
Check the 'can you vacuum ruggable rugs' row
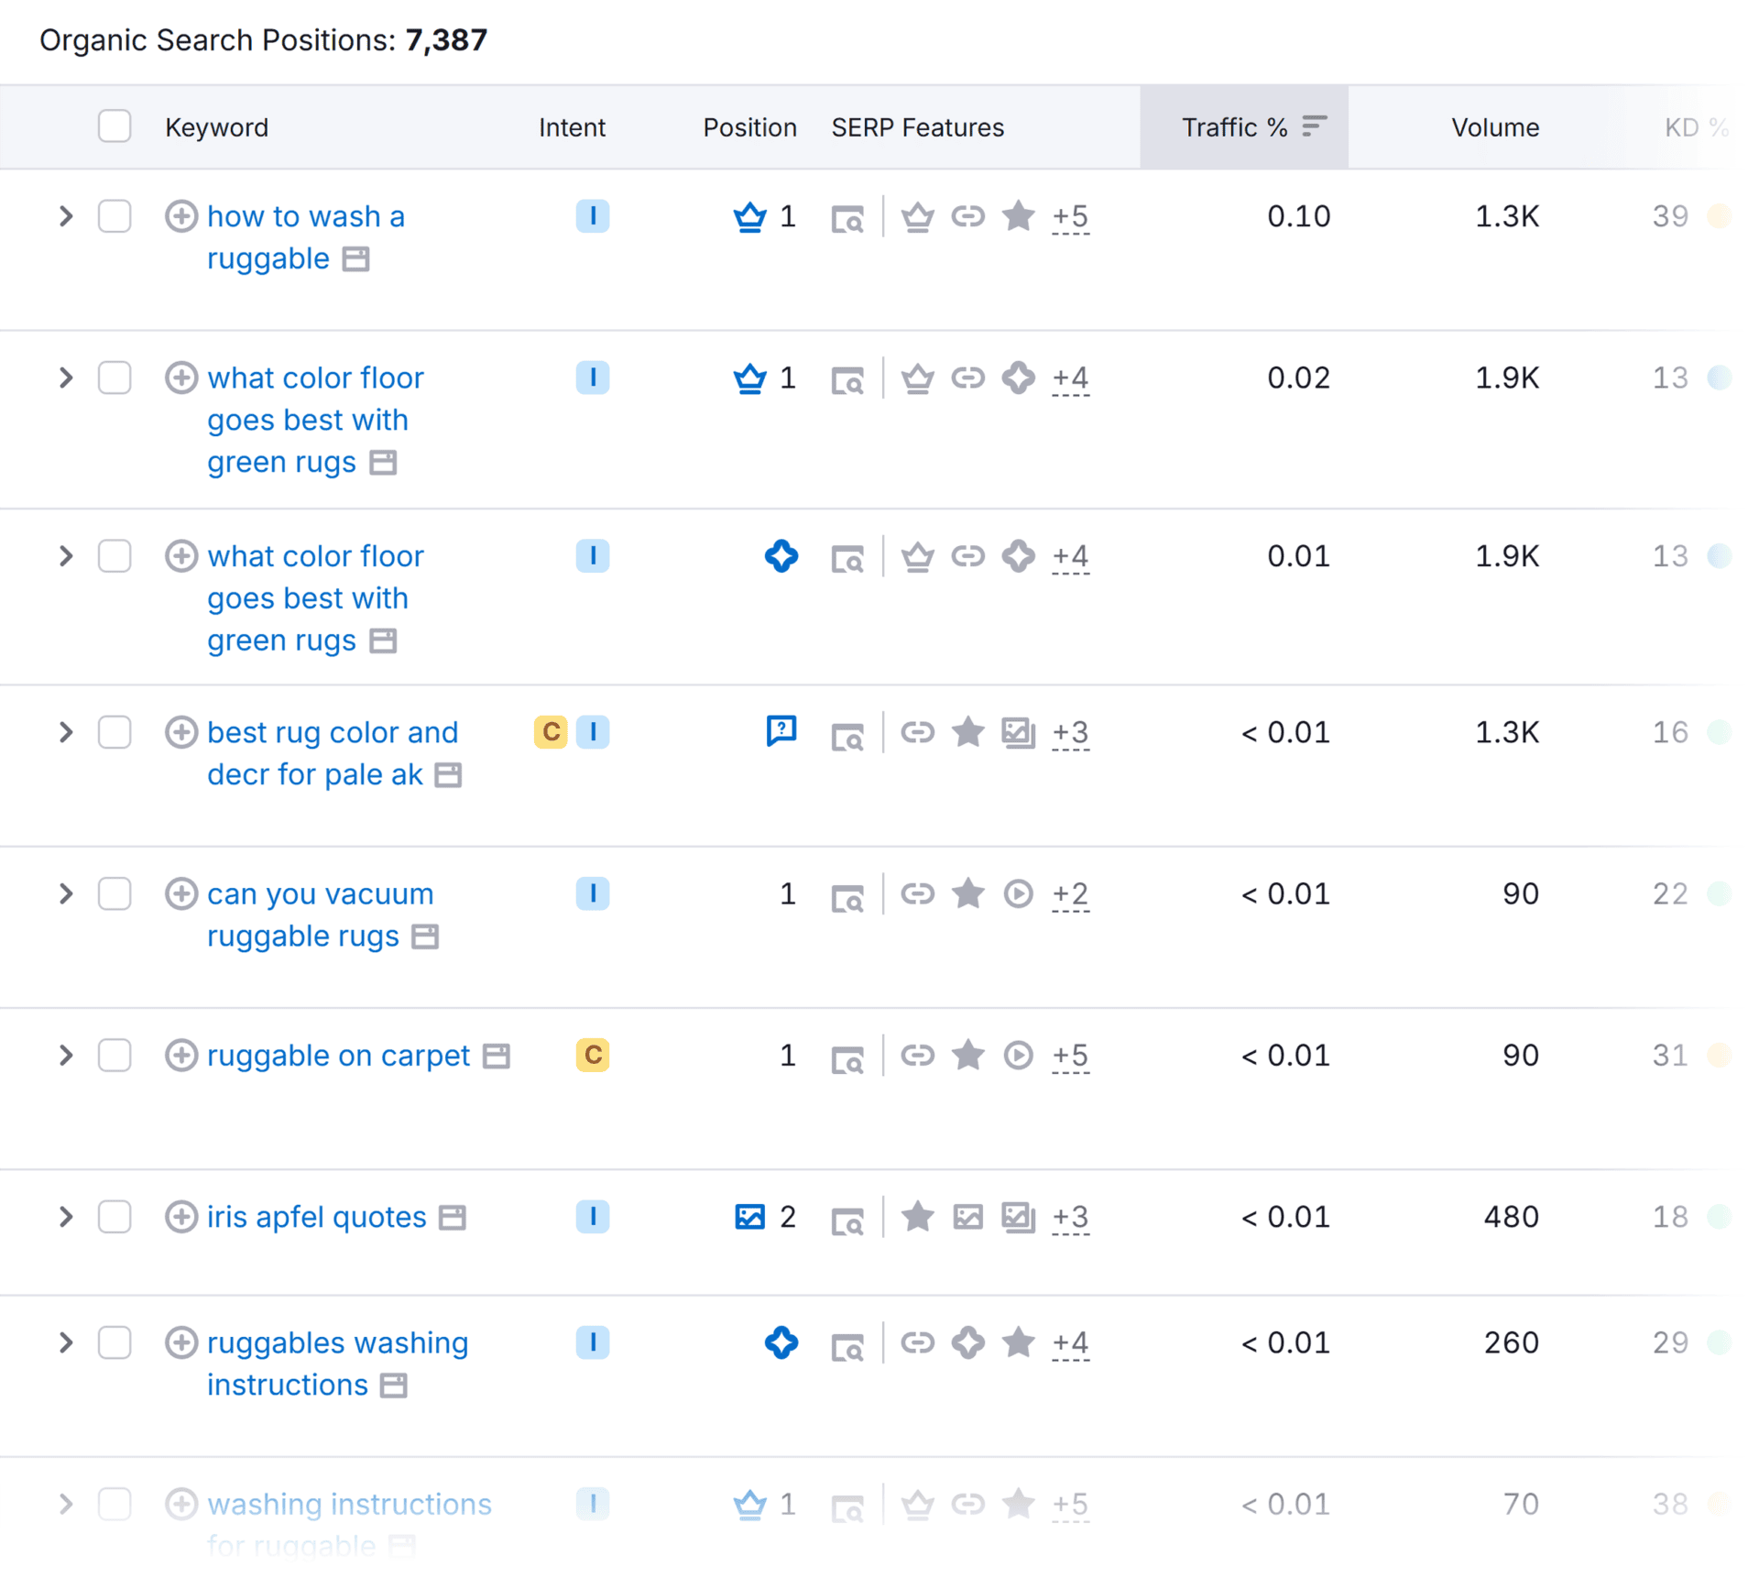(x=115, y=893)
